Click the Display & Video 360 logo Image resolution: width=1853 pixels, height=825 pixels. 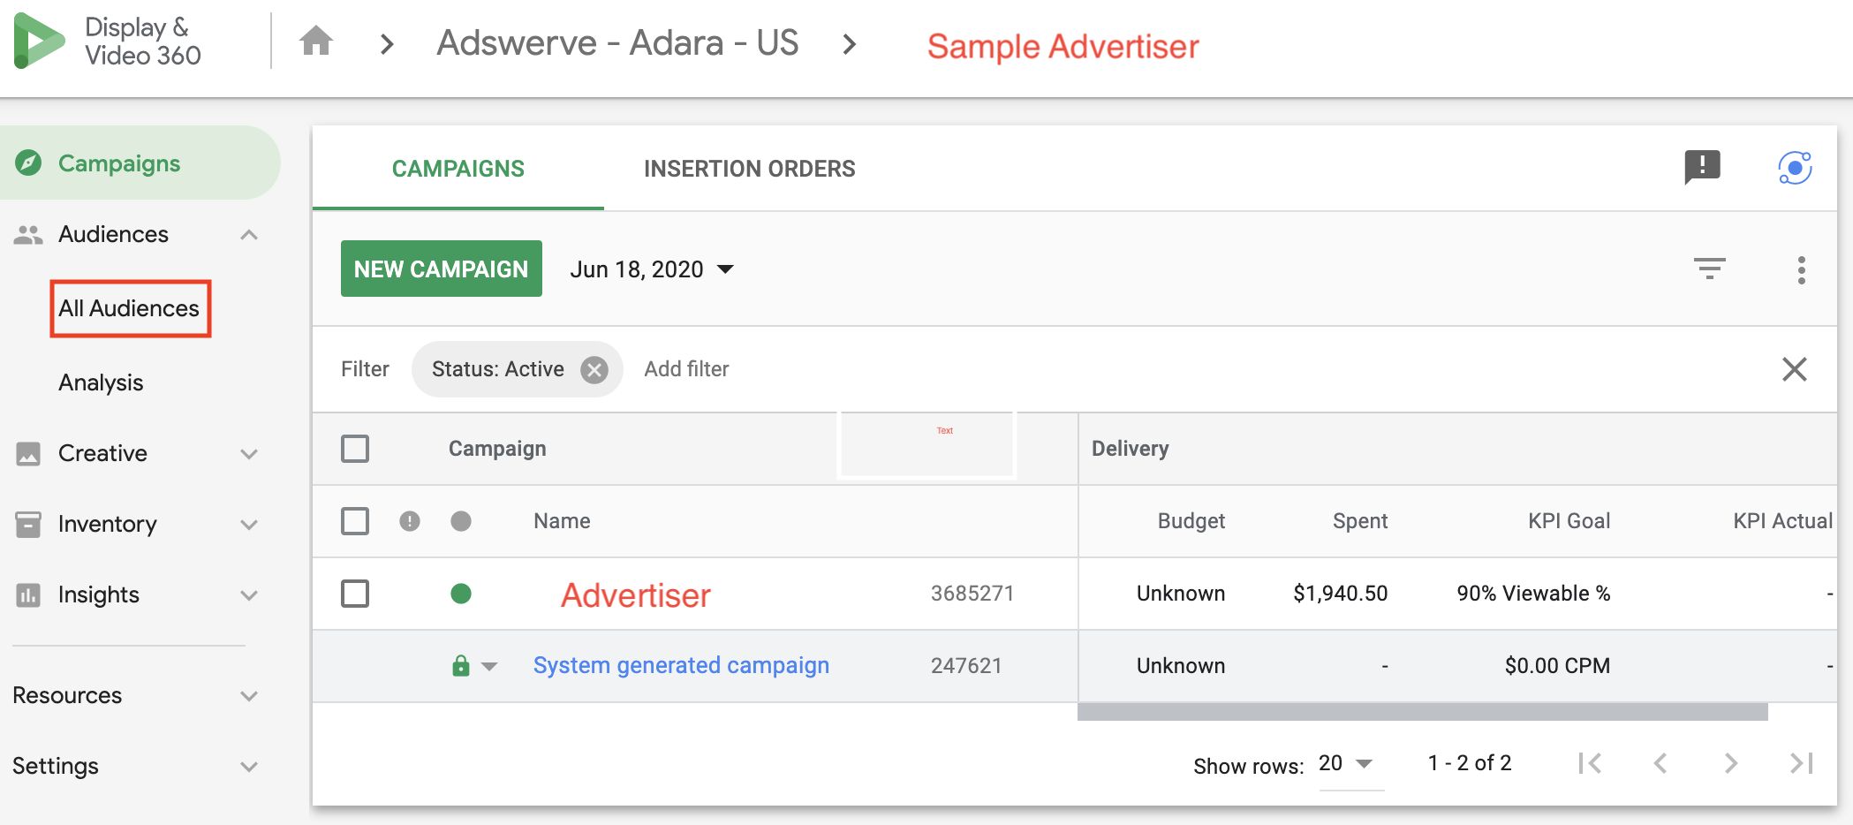pyautogui.click(x=108, y=41)
